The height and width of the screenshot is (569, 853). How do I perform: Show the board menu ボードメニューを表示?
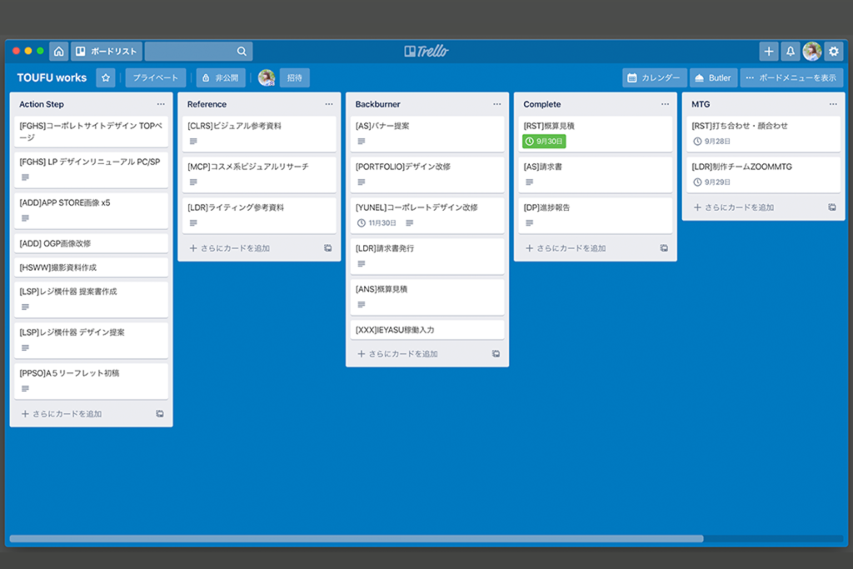click(x=791, y=77)
